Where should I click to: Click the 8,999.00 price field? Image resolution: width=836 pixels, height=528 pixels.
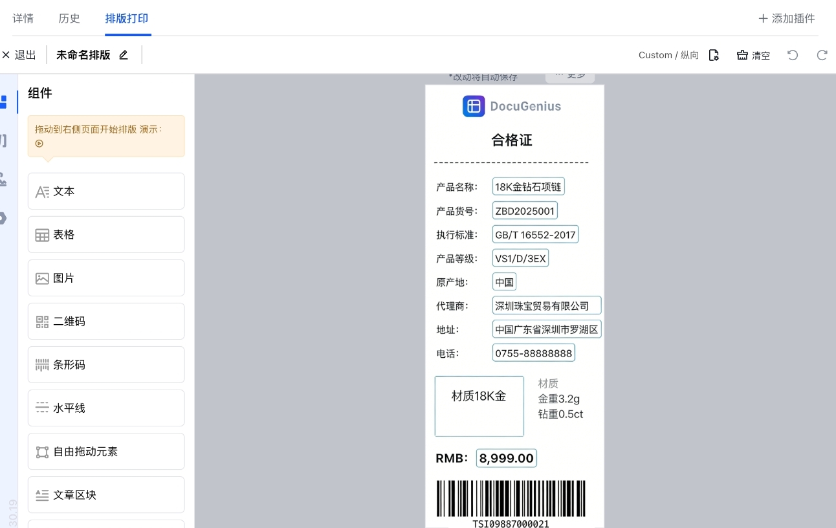(x=506, y=458)
